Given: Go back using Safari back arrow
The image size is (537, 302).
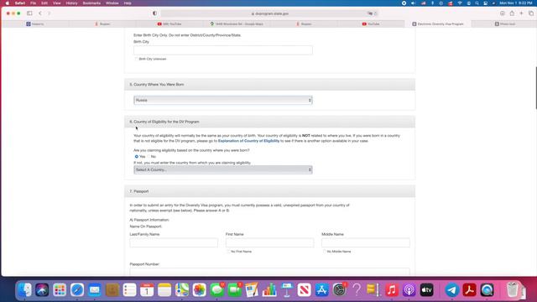Looking at the screenshot, I should pyautogui.click(x=40, y=13).
